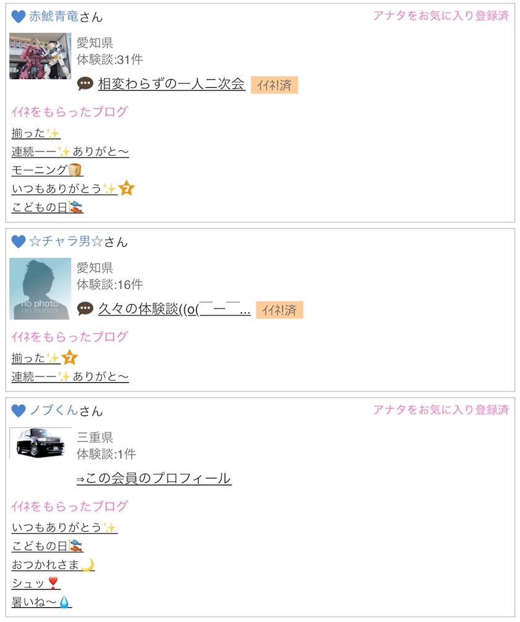
Task: Open the 暑いね〜 blog link
Action: point(41,602)
